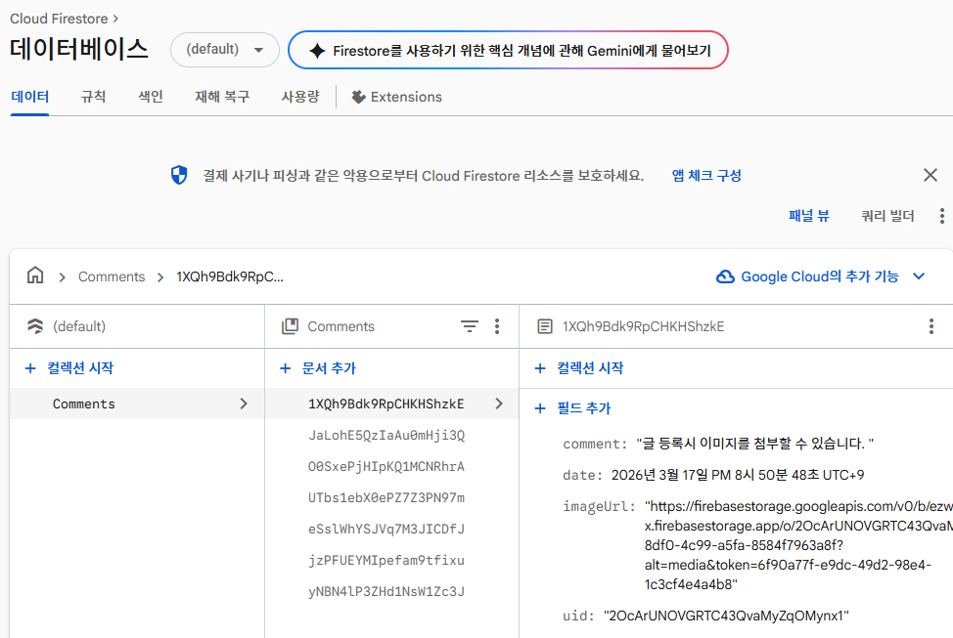
Task: Select the Comments collection row
Action: (x=137, y=404)
